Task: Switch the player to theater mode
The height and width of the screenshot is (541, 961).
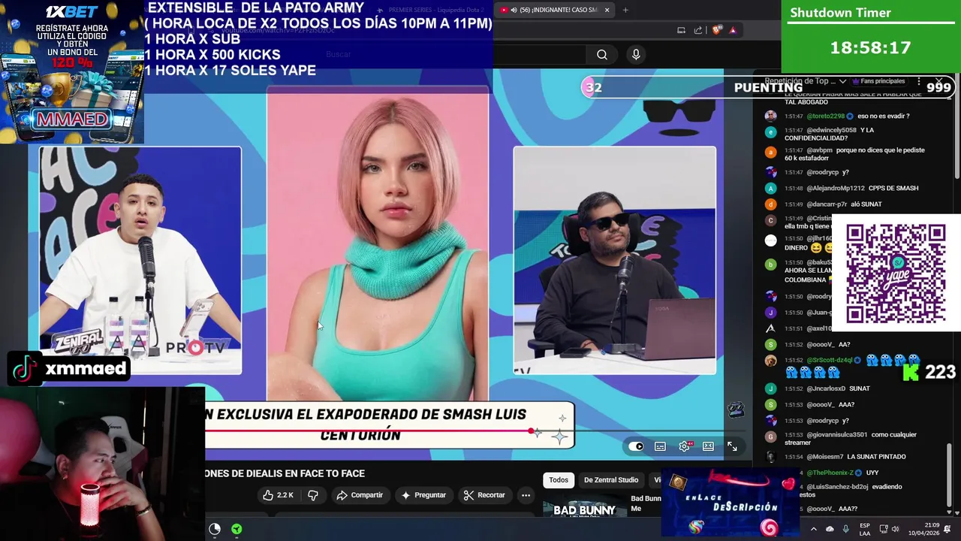Action: pyautogui.click(x=708, y=446)
